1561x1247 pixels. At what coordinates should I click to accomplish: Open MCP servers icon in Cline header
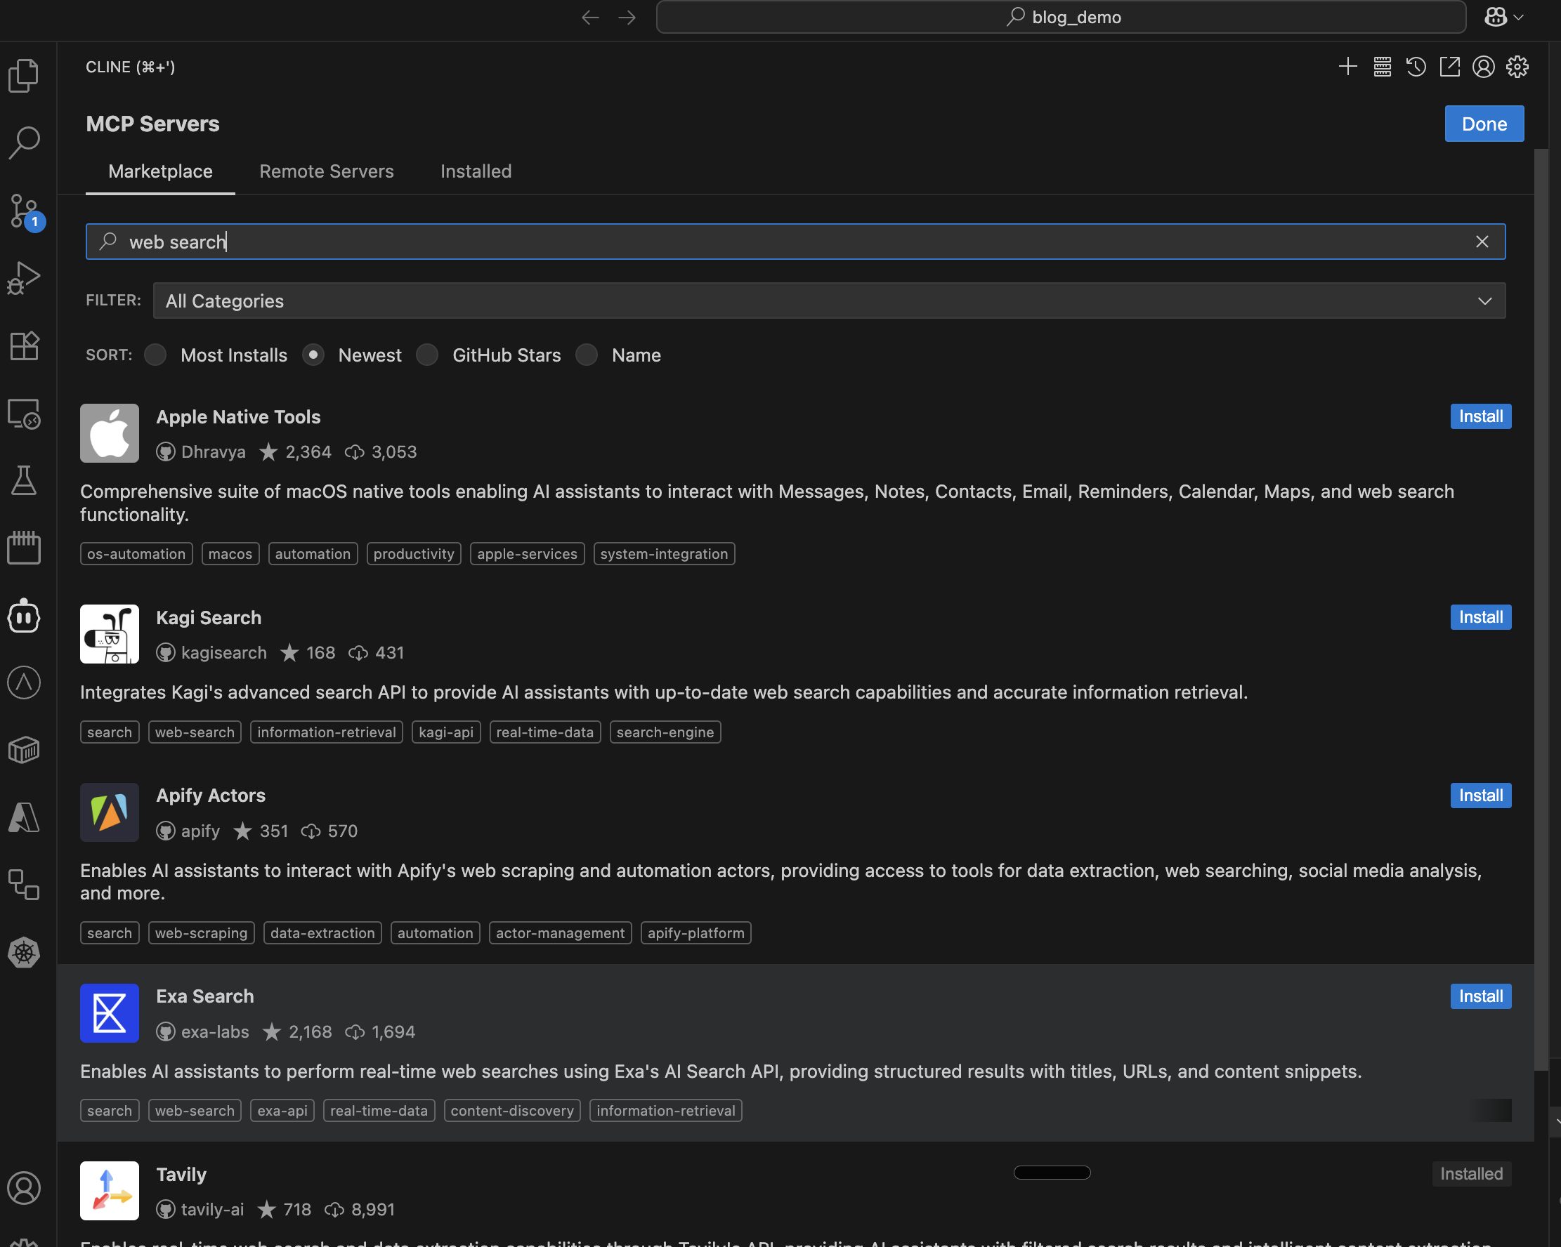1382,67
